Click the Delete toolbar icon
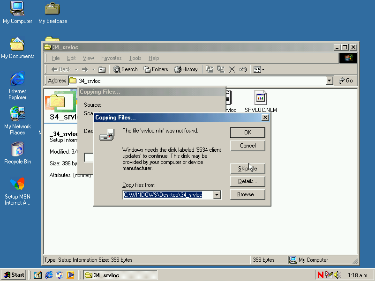Viewport: 375px width, 281px height. [232, 69]
